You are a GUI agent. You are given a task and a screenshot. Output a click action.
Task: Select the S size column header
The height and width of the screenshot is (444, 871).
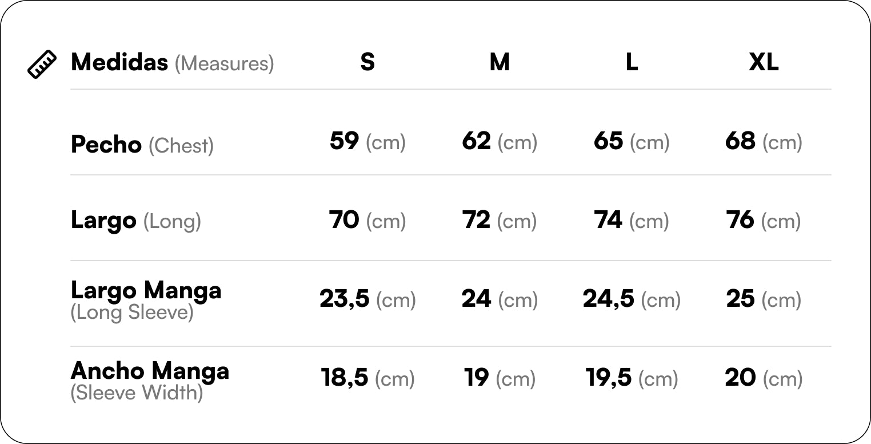367,62
